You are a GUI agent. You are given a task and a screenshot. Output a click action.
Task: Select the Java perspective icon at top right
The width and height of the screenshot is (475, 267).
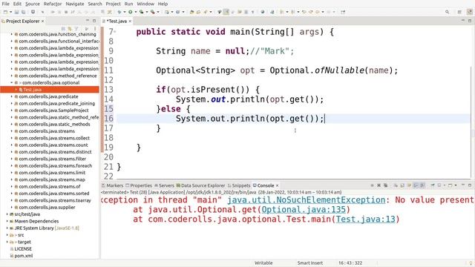[470, 12]
